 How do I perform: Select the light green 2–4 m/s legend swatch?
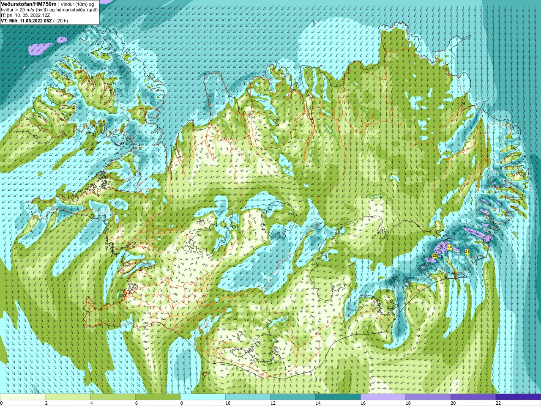(68, 397)
